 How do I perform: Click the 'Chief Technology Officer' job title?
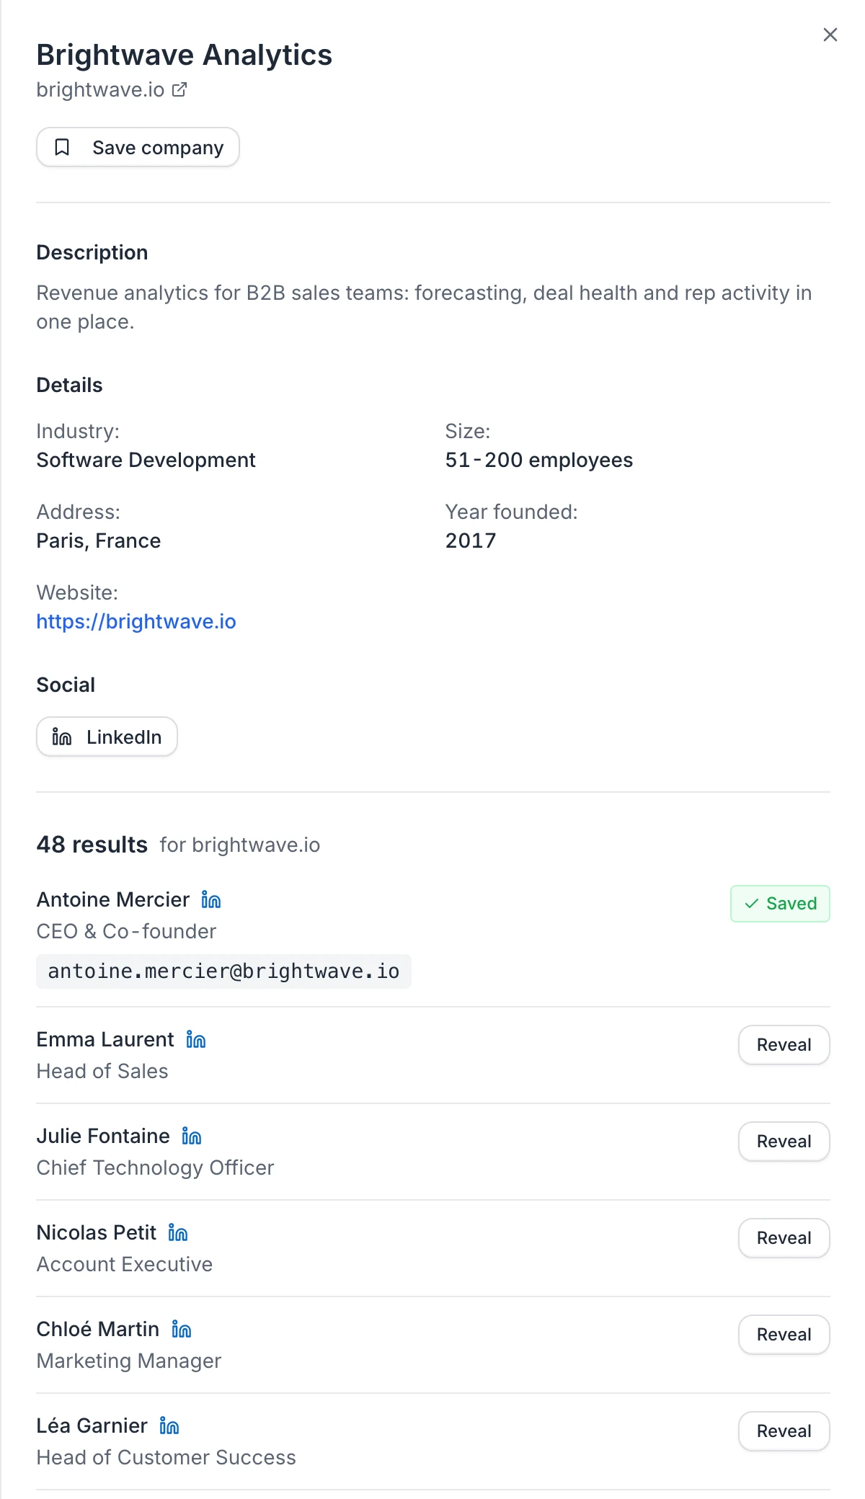[x=156, y=1167]
